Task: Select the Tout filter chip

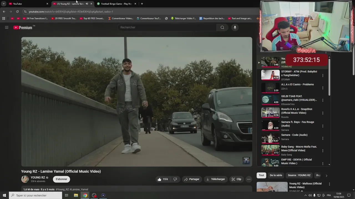Action: (x=262, y=175)
